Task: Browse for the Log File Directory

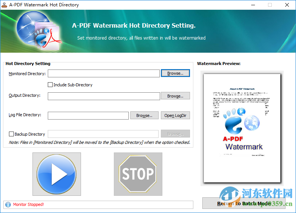Action: pyautogui.click(x=144, y=115)
